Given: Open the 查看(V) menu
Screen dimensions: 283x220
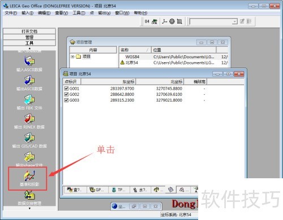Looking at the screenshot, I should click(x=62, y=13).
